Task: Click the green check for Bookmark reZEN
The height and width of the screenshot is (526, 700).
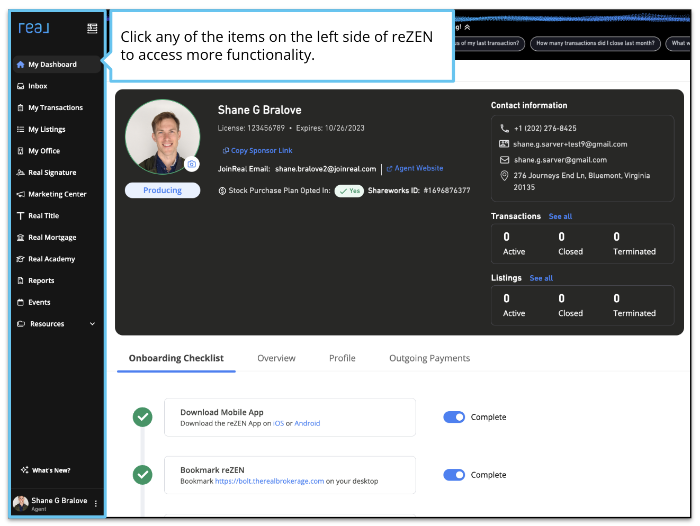Action: (142, 475)
